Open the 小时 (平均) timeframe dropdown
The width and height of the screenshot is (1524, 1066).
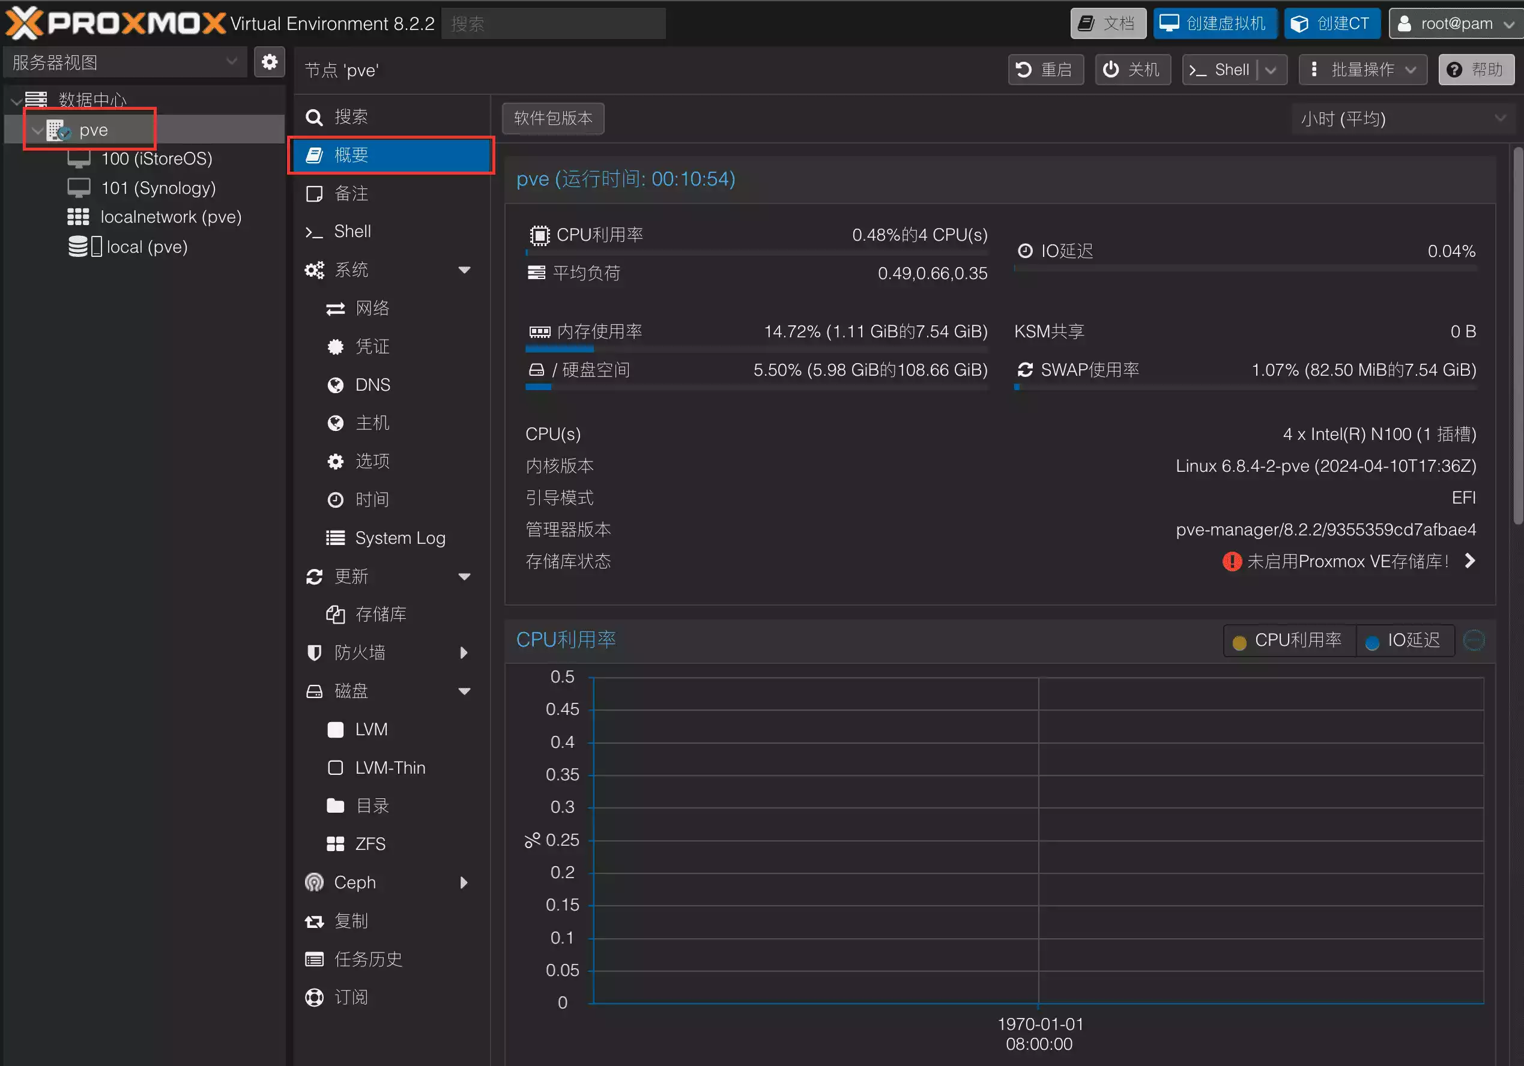point(1402,119)
